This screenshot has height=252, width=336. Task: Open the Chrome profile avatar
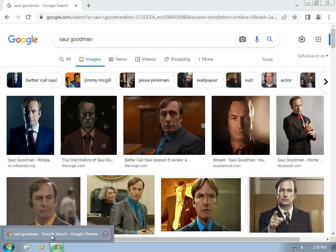coord(318,17)
